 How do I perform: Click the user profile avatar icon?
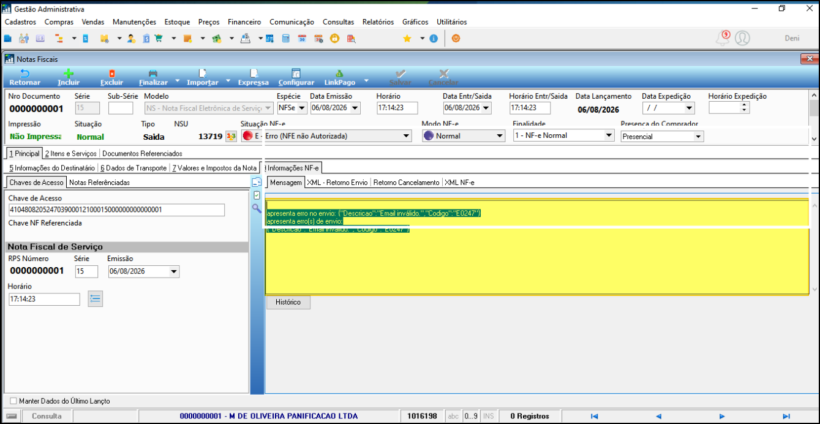tap(742, 38)
